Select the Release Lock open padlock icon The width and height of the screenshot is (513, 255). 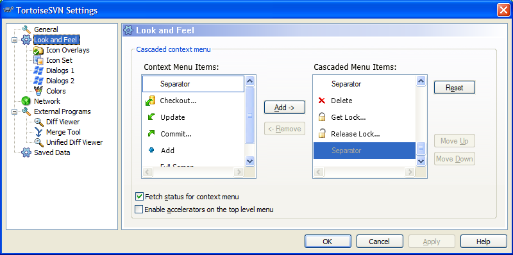coord(322,134)
